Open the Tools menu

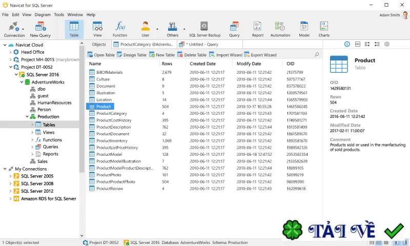[x=59, y=15]
